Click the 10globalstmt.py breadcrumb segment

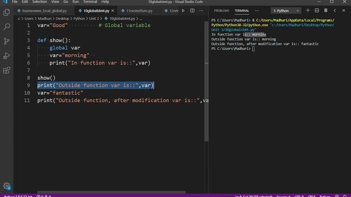122,19
